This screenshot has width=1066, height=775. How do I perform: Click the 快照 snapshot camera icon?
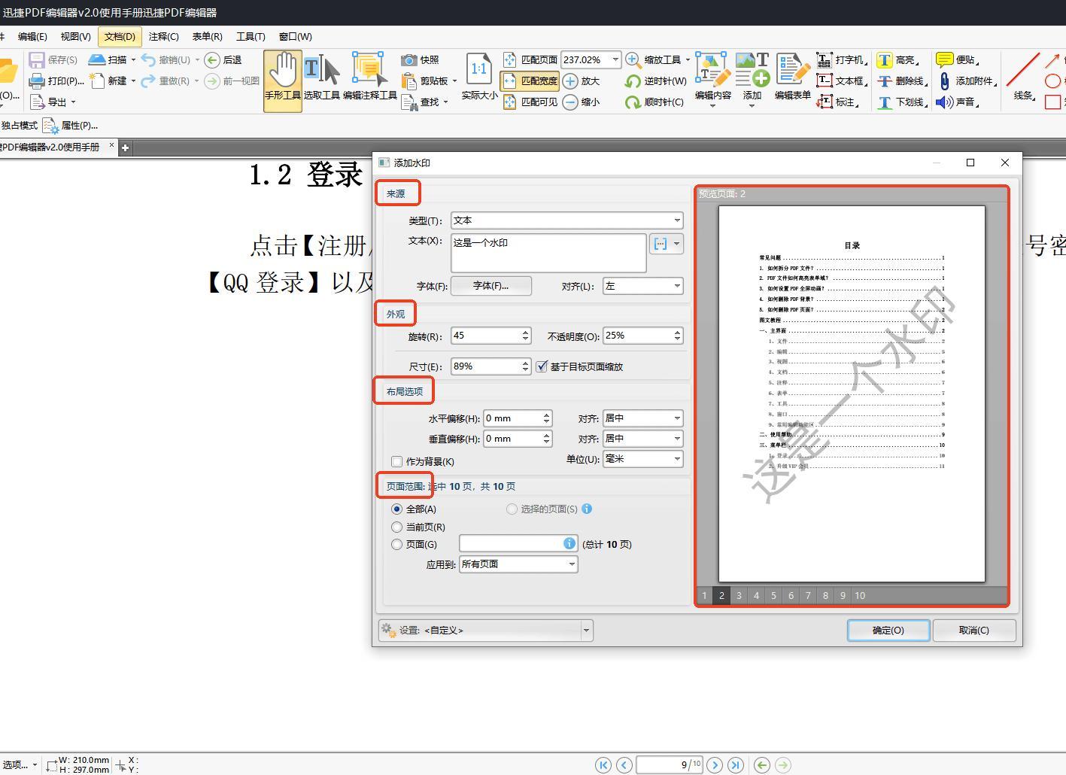click(409, 60)
